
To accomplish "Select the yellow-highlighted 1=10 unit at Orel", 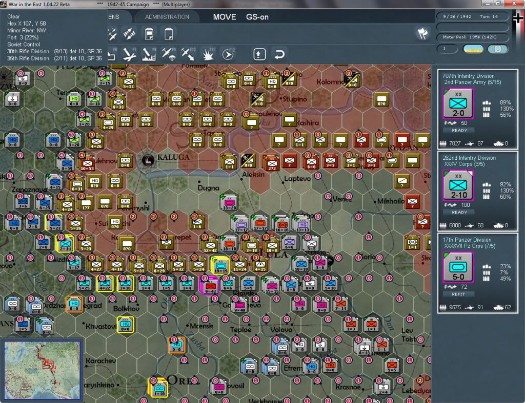I will coord(159,388).
